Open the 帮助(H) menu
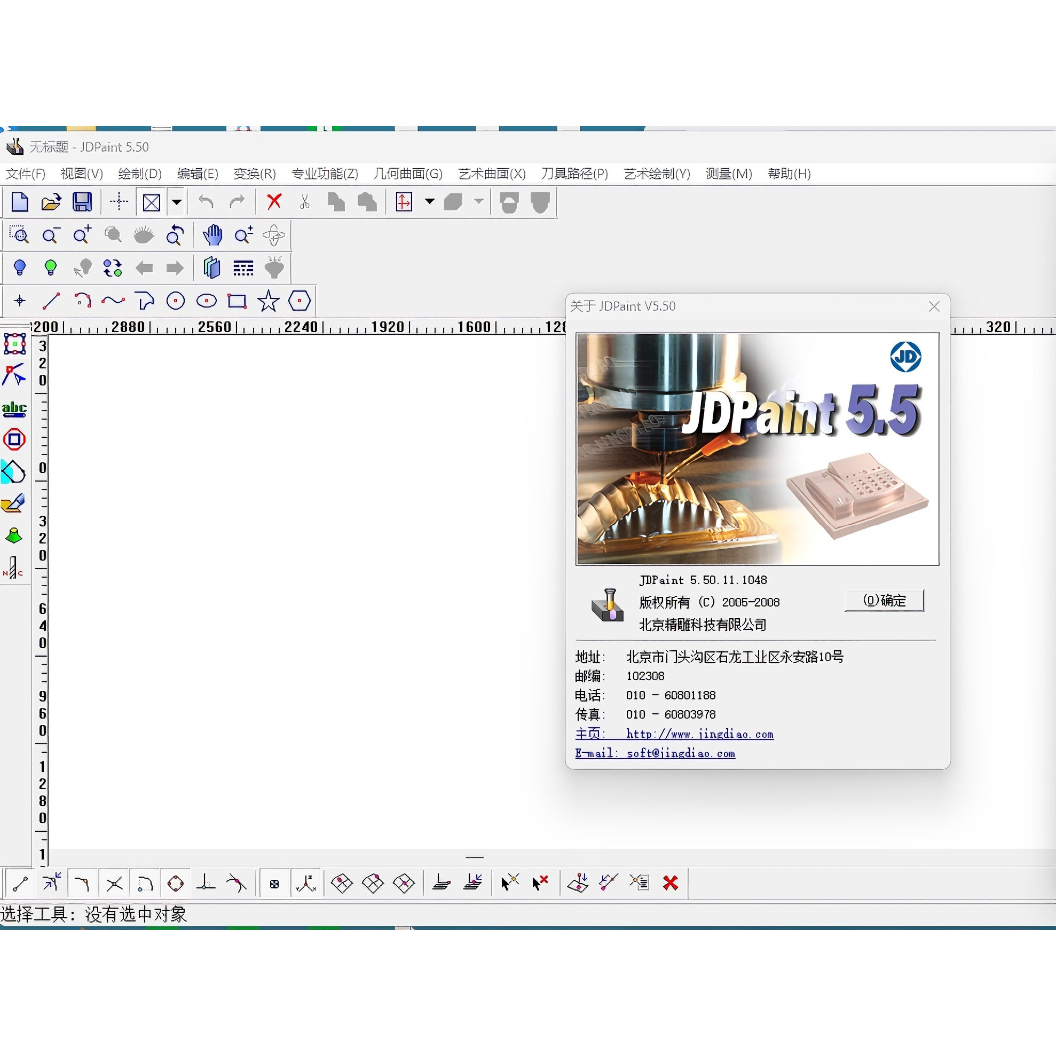Image resolution: width=1056 pixels, height=1056 pixels. click(789, 174)
